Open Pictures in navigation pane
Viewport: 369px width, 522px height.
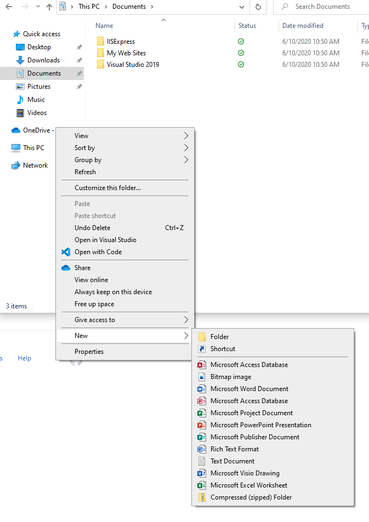39,87
